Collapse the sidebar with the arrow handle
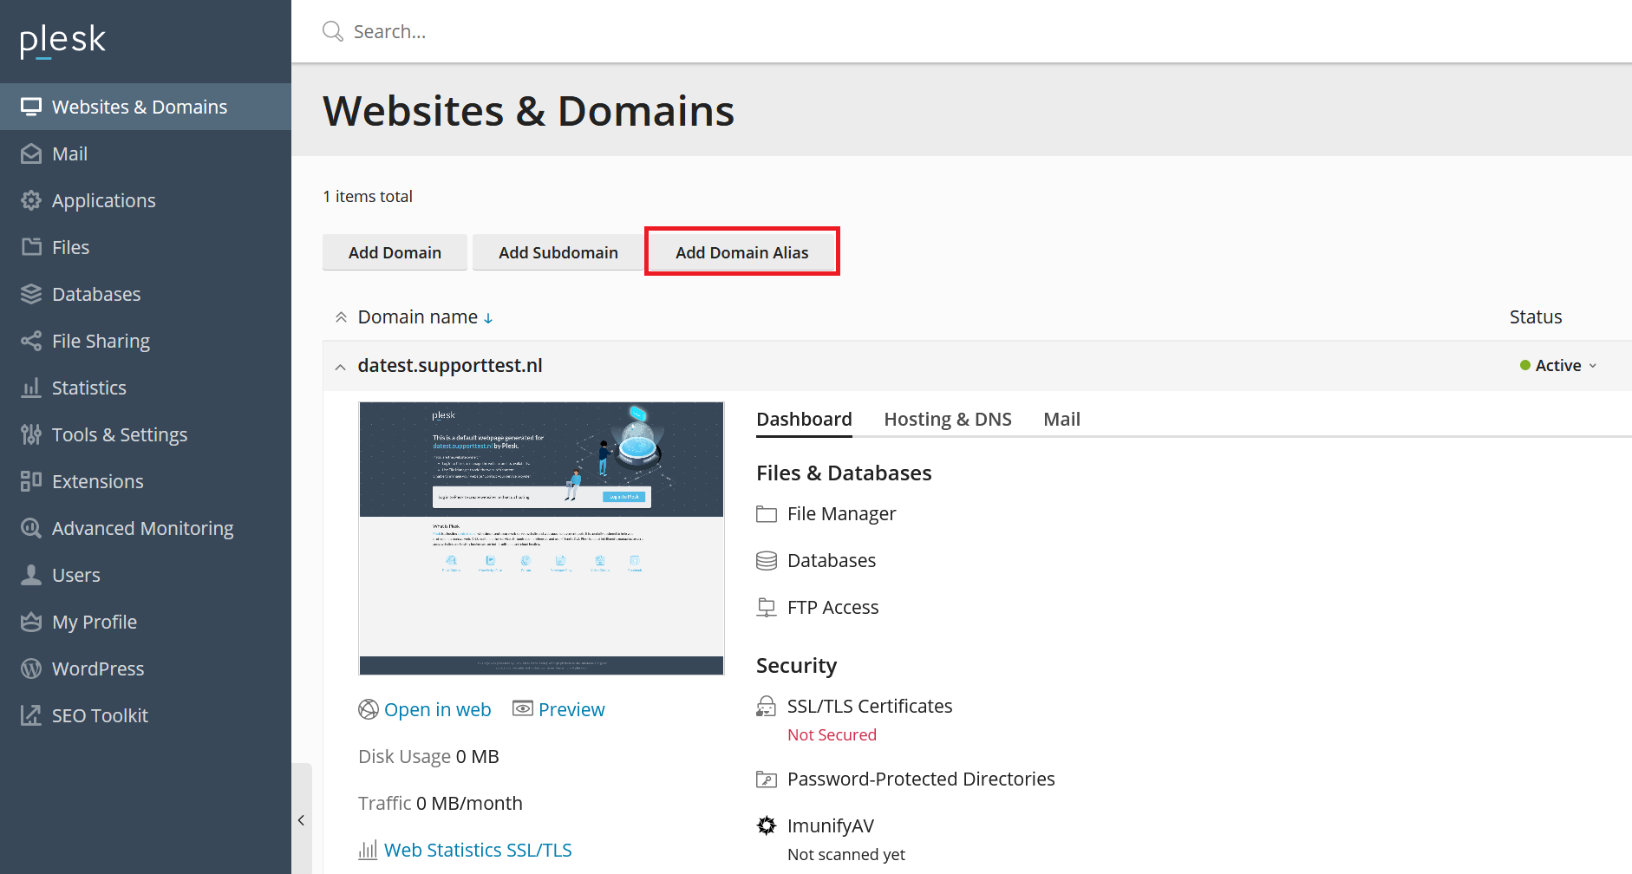1632x874 pixels. pyautogui.click(x=301, y=819)
